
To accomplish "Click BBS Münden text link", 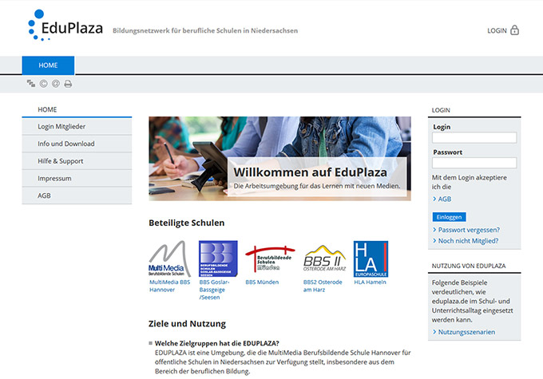I will tap(262, 282).
